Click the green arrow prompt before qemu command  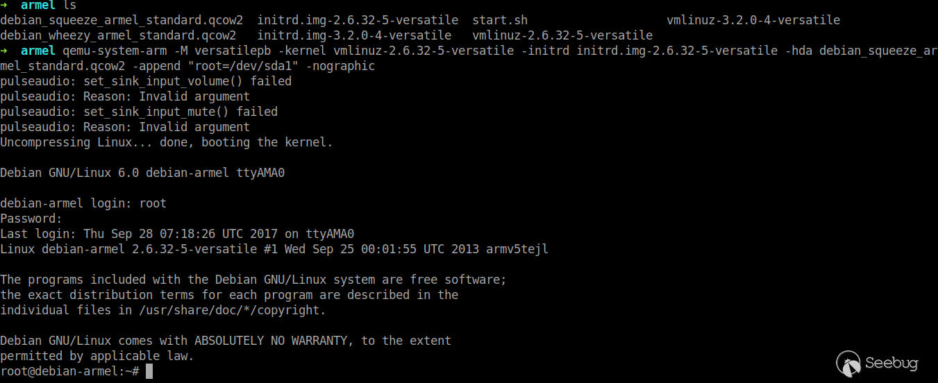tap(4, 51)
